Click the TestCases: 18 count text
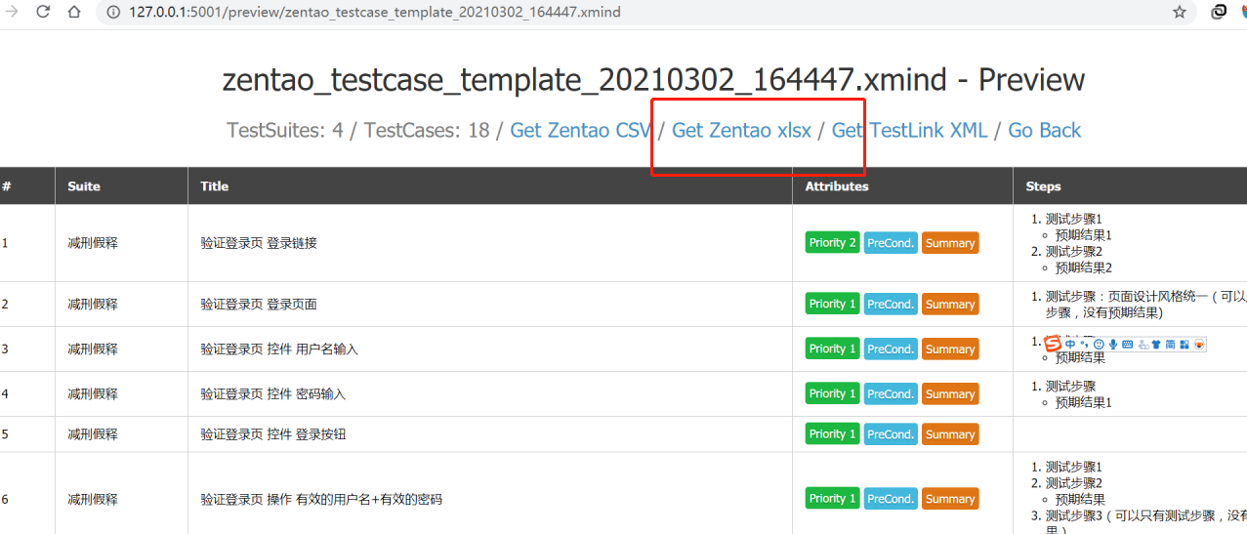This screenshot has height=534, width=1247. pyautogui.click(x=427, y=130)
